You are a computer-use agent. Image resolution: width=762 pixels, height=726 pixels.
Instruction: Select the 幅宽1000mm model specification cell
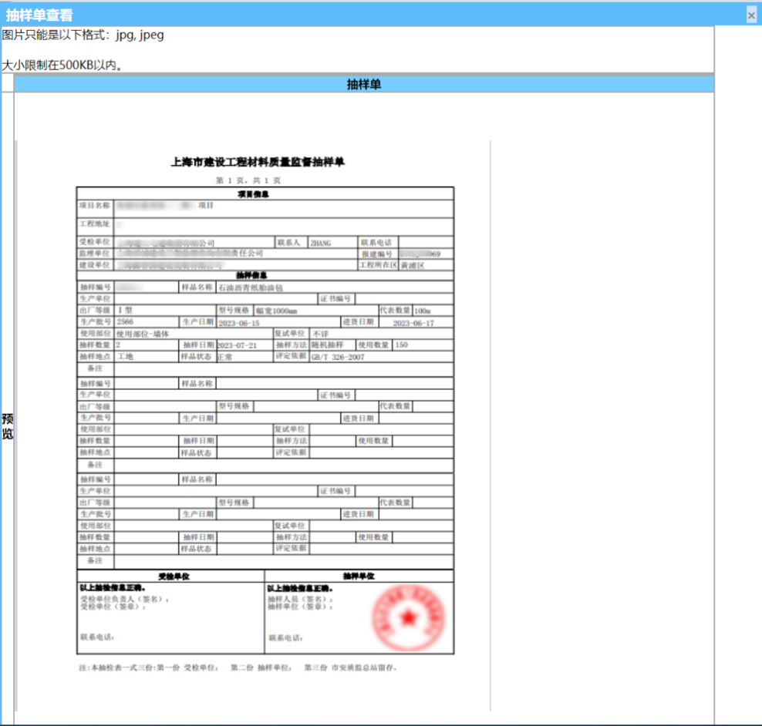[274, 310]
